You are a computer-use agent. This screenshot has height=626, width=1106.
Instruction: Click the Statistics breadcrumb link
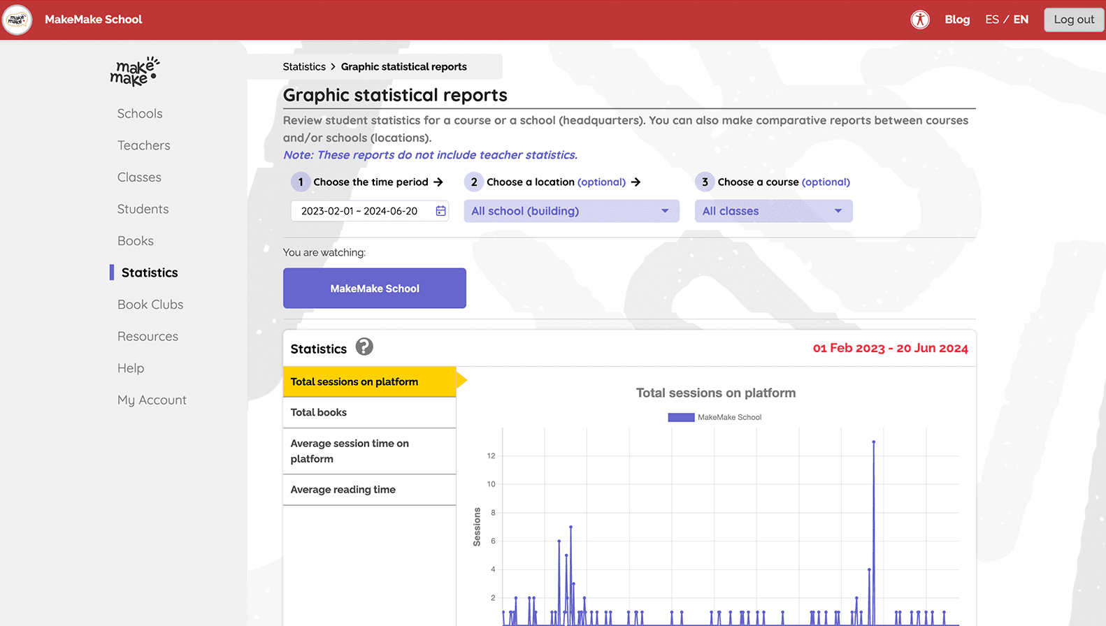click(x=304, y=66)
